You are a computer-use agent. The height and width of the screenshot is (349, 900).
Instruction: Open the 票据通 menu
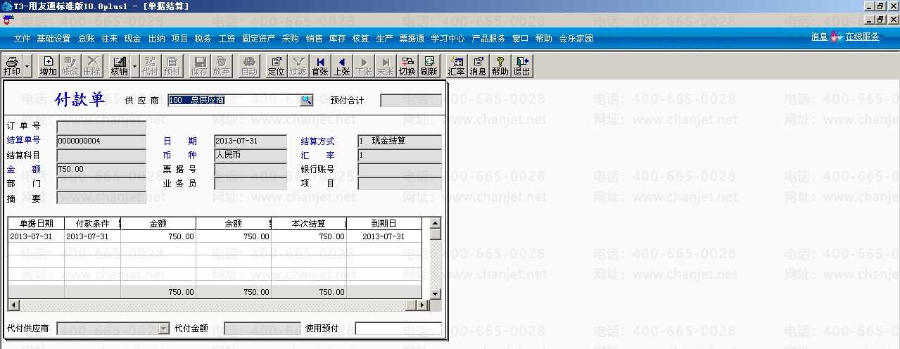point(412,39)
